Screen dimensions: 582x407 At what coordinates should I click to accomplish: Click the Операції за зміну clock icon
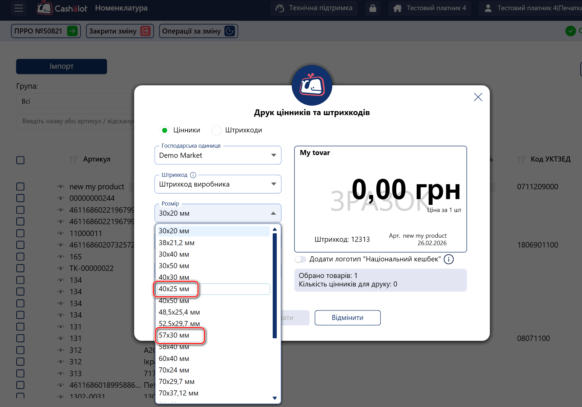point(230,31)
